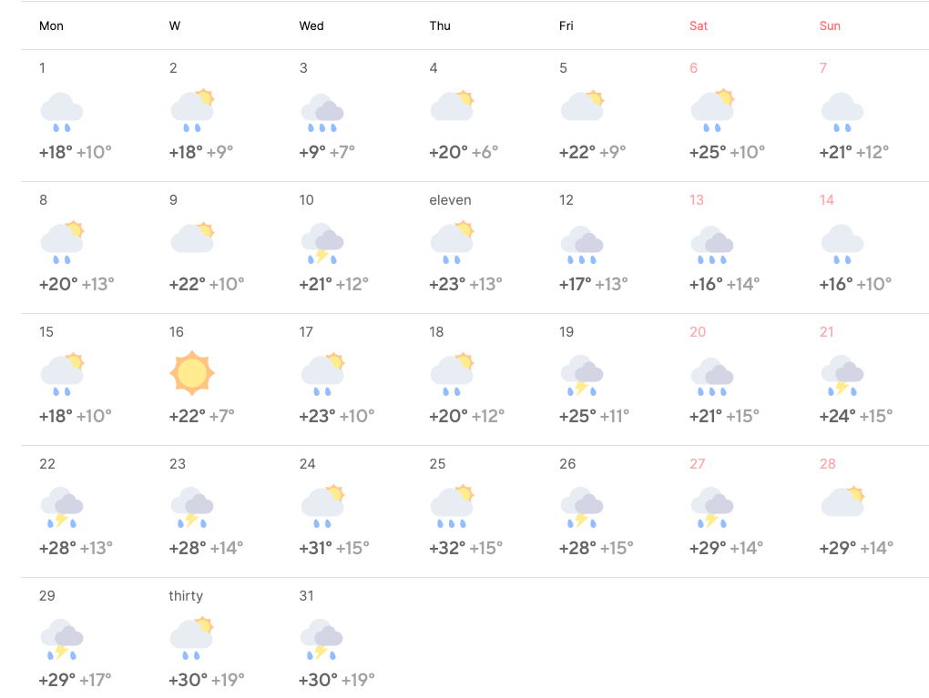This screenshot has height=698, width=929.
Task: Open the day labeled 'thirty'
Action: 186,596
